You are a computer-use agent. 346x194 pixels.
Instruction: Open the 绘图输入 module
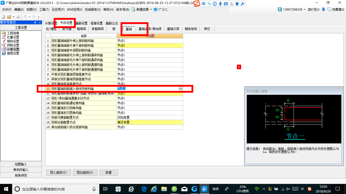[21, 164]
